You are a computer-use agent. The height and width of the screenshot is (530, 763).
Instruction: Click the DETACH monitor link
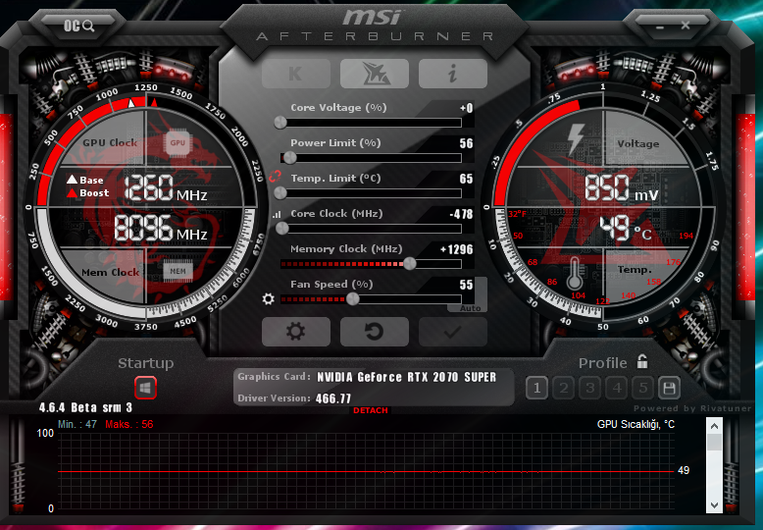(371, 410)
